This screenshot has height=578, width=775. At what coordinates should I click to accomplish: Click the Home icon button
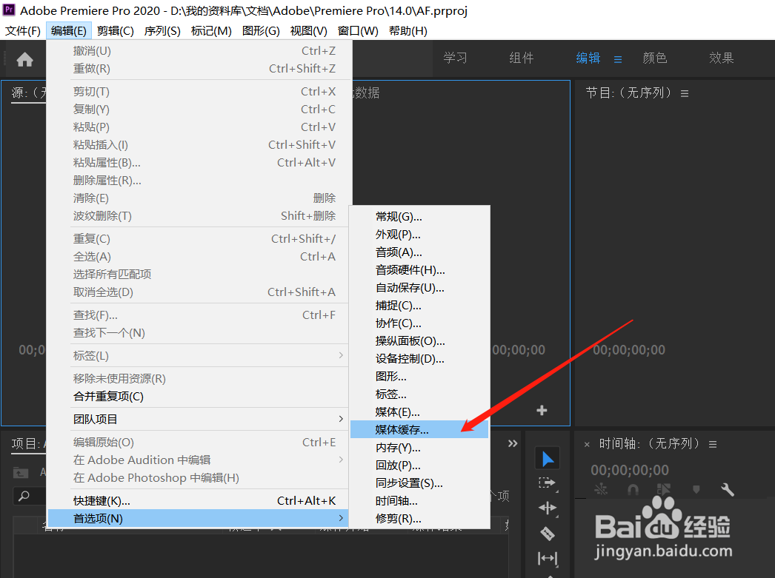24,60
